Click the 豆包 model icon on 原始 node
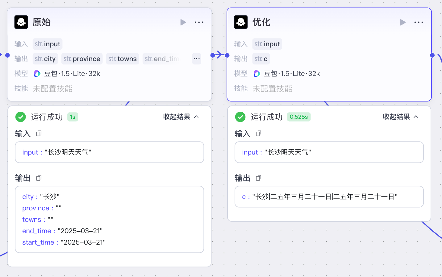The width and height of the screenshot is (442, 277). (x=37, y=74)
